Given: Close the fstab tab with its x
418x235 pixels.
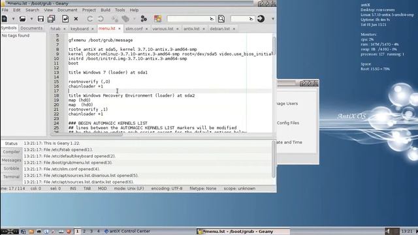Looking at the screenshot, I should pyautogui.click(x=64, y=29).
